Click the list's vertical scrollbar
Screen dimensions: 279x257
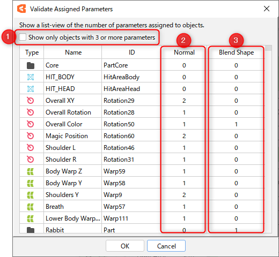268,139
